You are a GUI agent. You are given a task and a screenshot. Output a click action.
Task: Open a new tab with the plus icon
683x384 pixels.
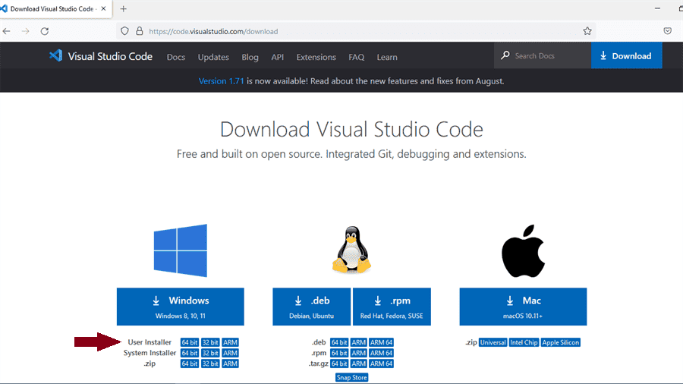[123, 8]
